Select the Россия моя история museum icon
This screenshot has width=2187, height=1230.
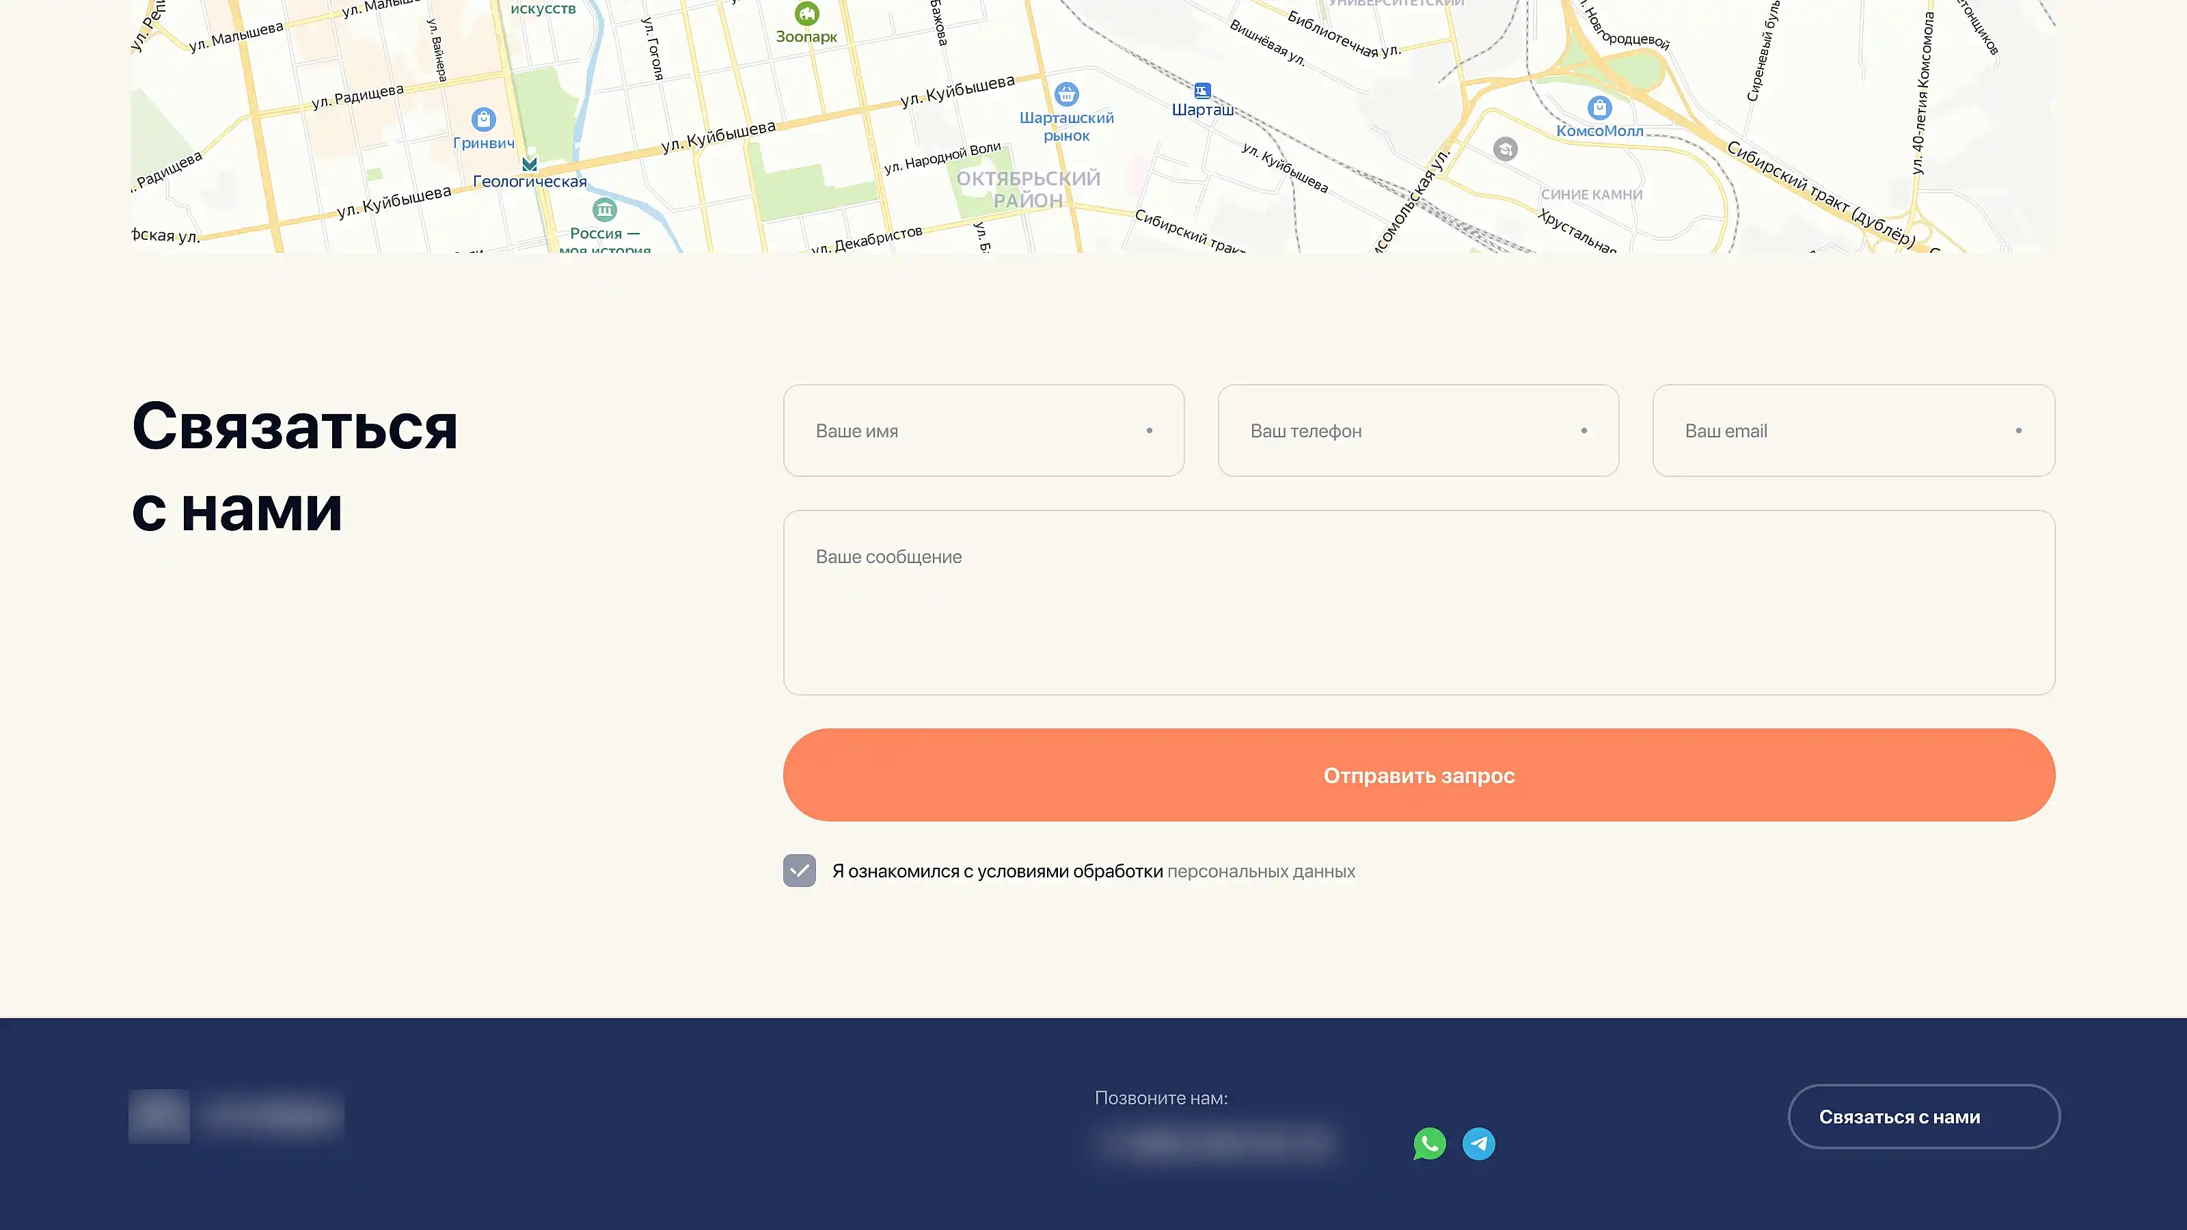[x=604, y=210]
